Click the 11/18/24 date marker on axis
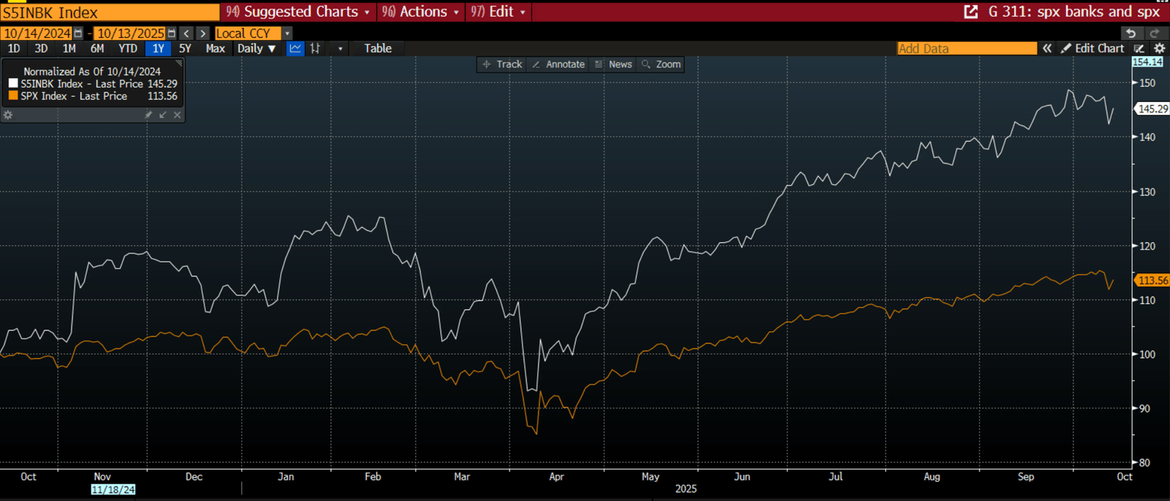Screen dimensions: 1170x501 pyautogui.click(x=113, y=489)
